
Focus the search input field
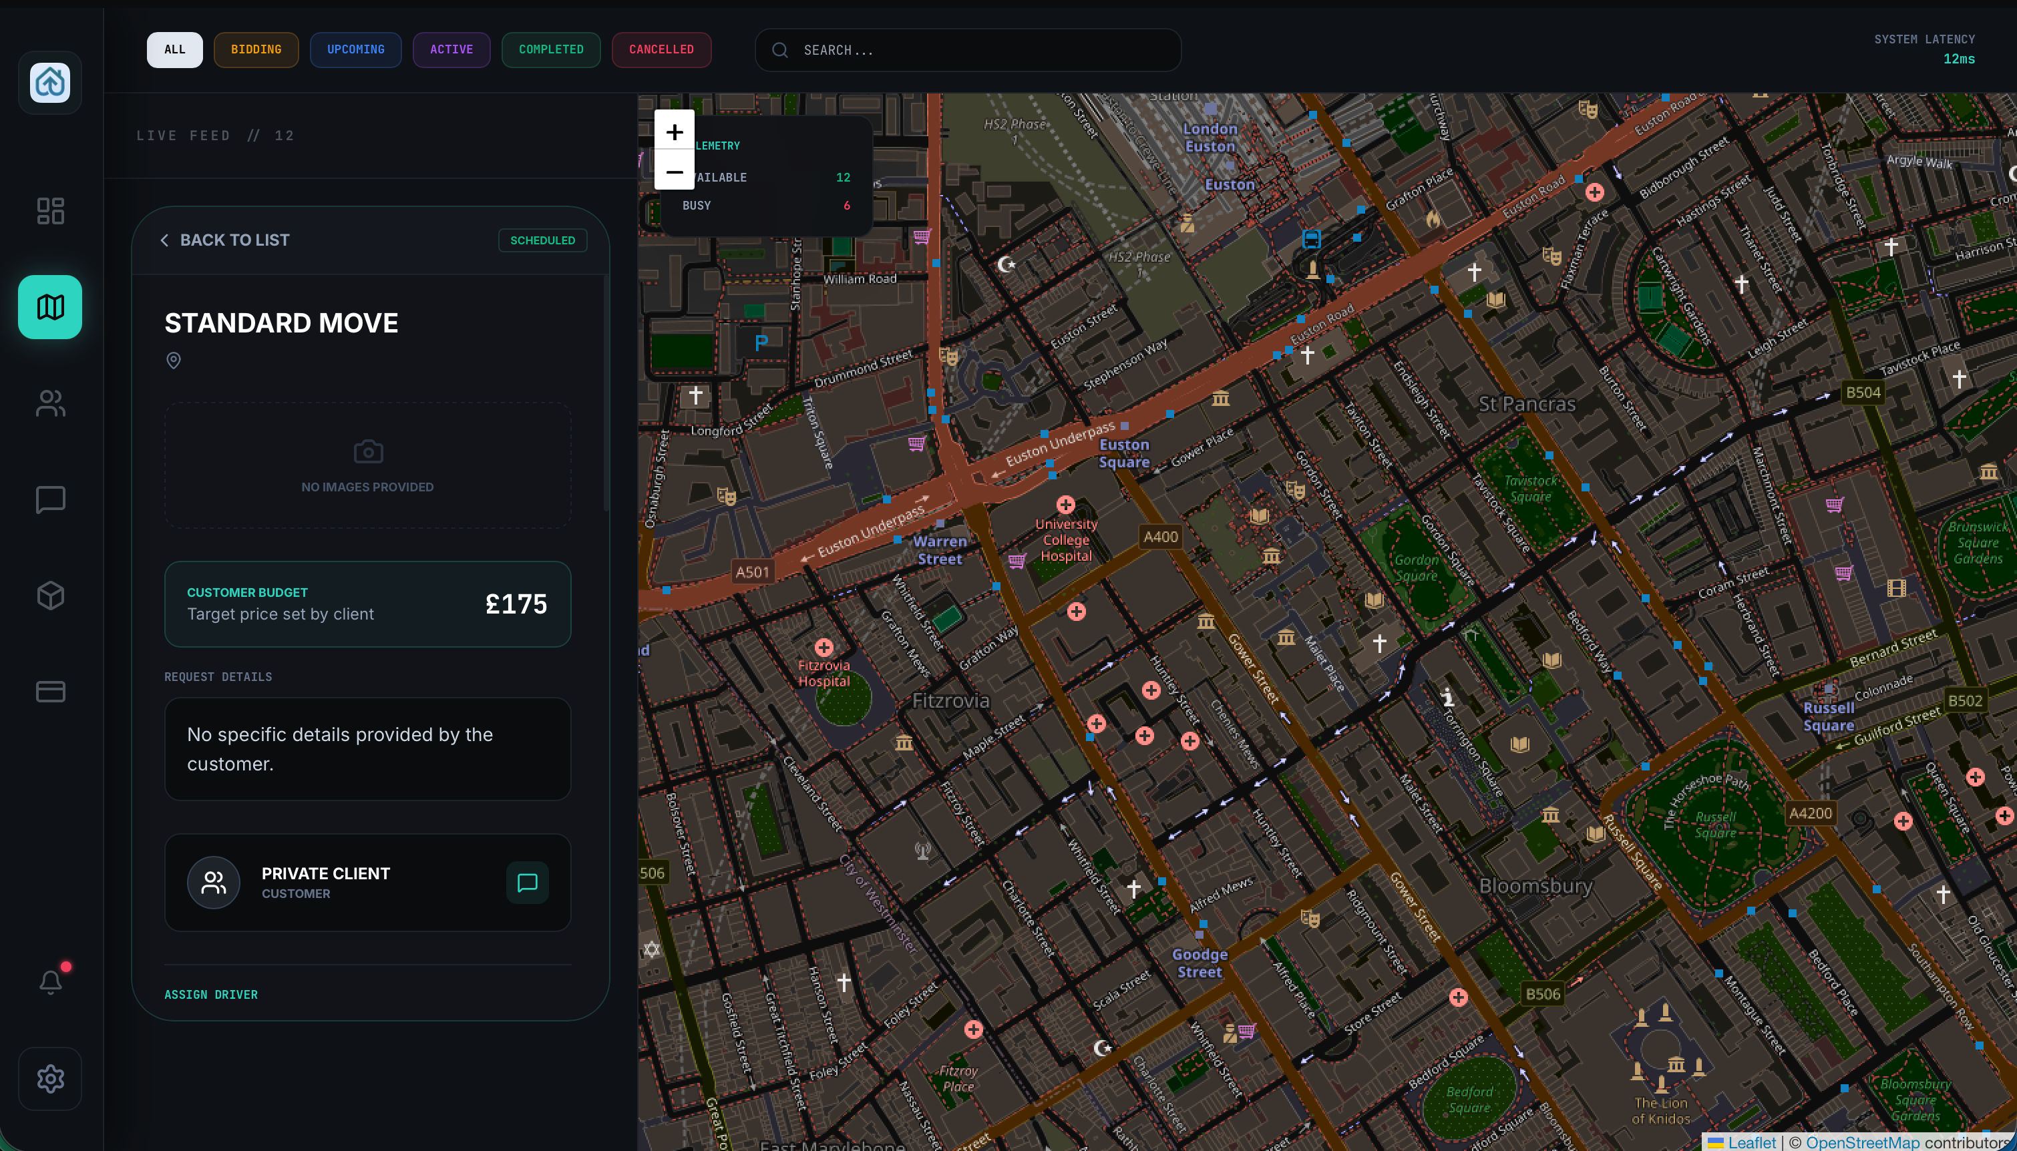[x=980, y=51]
